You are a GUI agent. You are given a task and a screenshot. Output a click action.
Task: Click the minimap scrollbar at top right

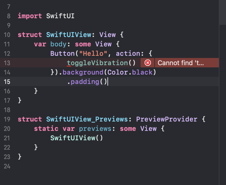222,12
